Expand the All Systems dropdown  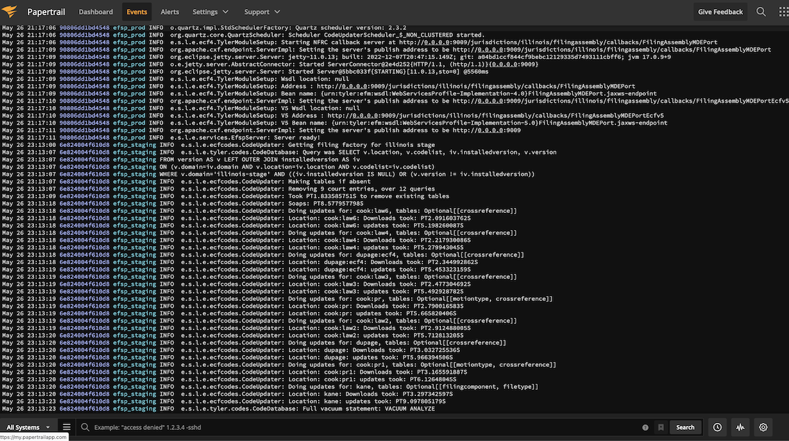click(28, 427)
